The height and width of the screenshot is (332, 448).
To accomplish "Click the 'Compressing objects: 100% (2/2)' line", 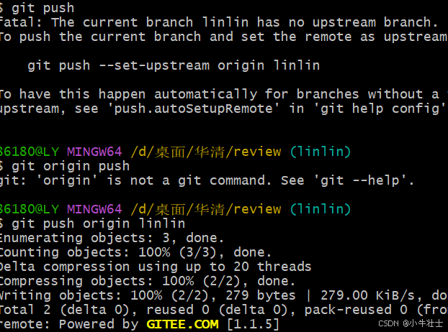I will click(148, 281).
